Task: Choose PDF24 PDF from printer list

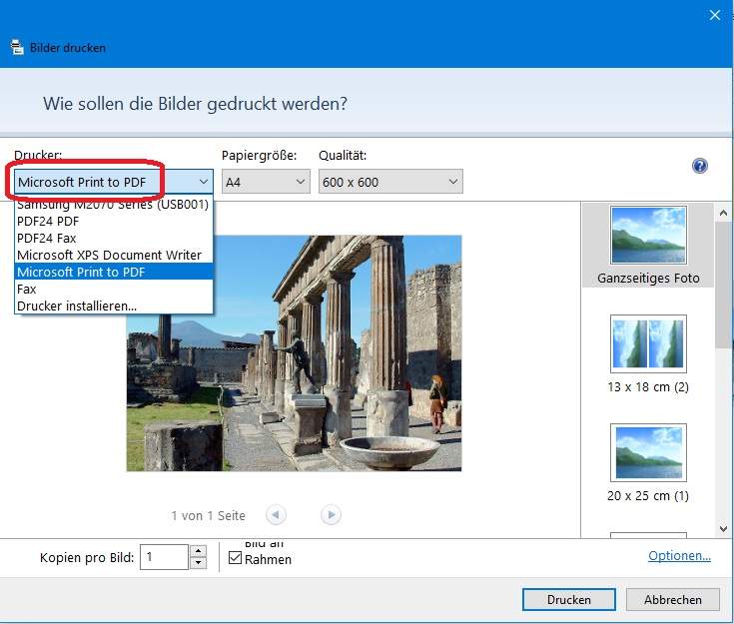Action: (x=114, y=221)
